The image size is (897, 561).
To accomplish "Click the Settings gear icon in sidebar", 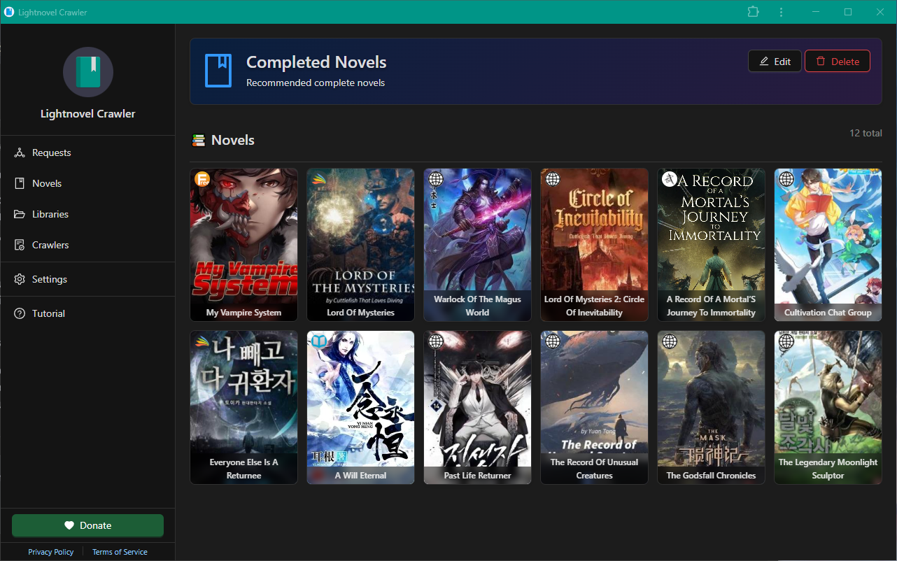I will (x=20, y=279).
